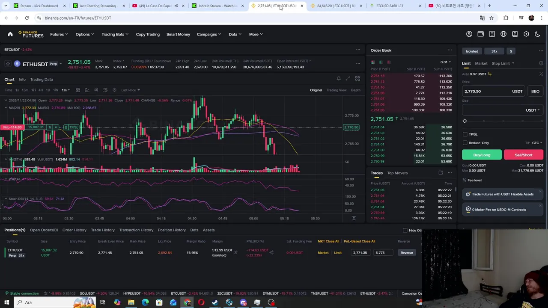Show bids-only order book view icon

click(381, 62)
